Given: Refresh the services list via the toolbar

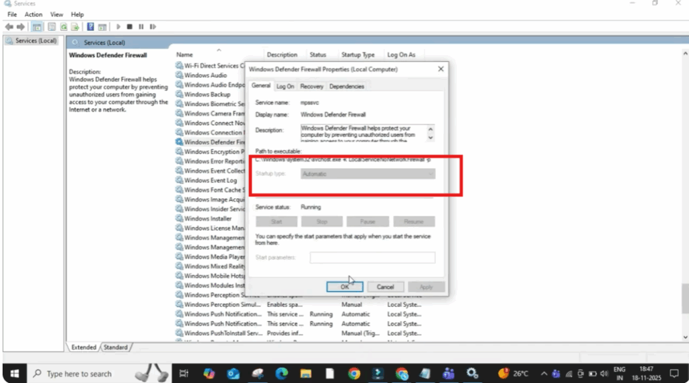Looking at the screenshot, I should tap(64, 27).
